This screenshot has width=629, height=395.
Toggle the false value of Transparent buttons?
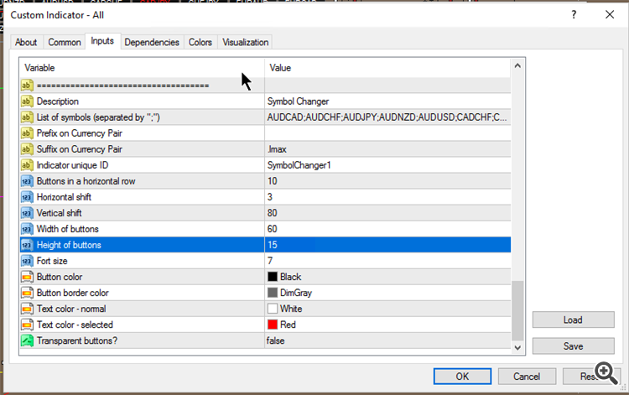pyautogui.click(x=276, y=340)
